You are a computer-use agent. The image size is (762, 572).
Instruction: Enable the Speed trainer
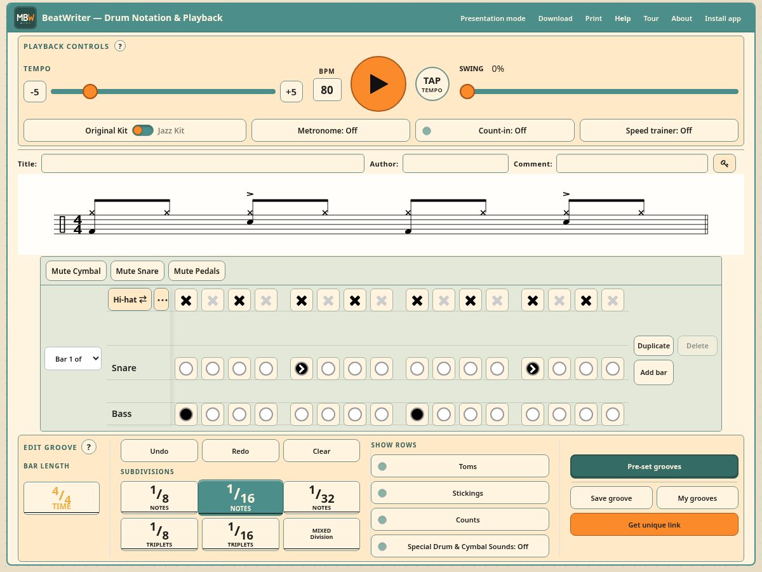click(x=659, y=130)
